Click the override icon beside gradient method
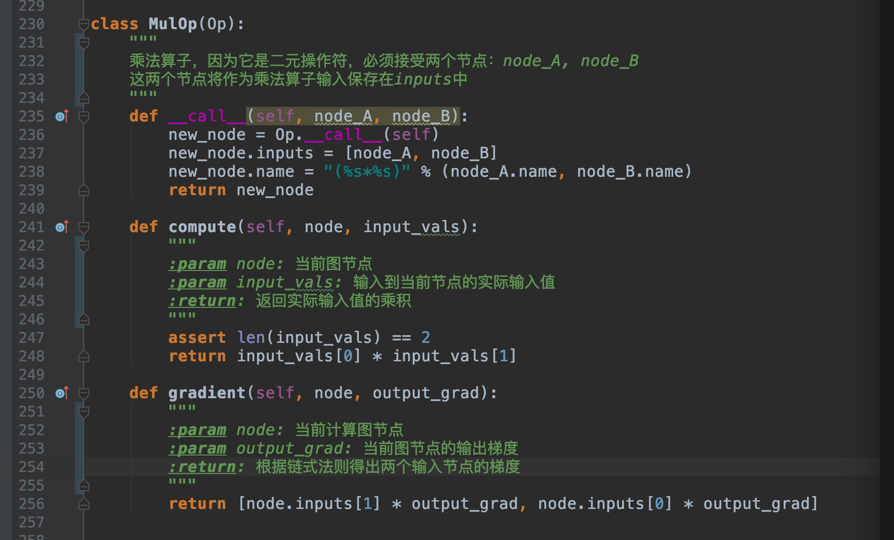This screenshot has width=894, height=540. [61, 392]
